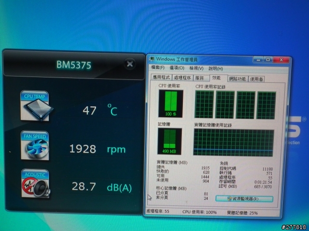Click the 未使用 904 memory value
309x231 pixels.
[x=206, y=181]
